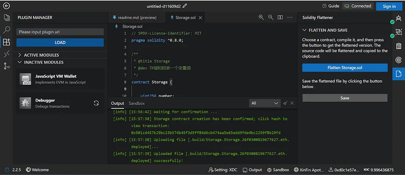This screenshot has width=405, height=175.
Task: Open the circular fingerprint icon in right sidebar
Action: click(x=399, y=60)
